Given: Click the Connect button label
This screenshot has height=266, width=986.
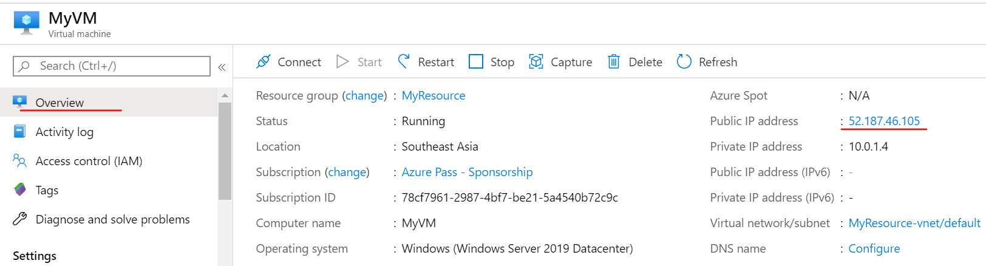Looking at the screenshot, I should (299, 62).
